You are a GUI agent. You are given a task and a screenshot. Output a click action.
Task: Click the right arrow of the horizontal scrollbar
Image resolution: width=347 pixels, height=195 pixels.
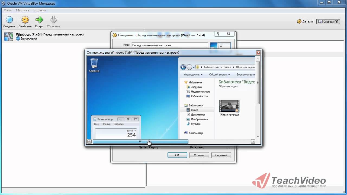tap(253, 141)
